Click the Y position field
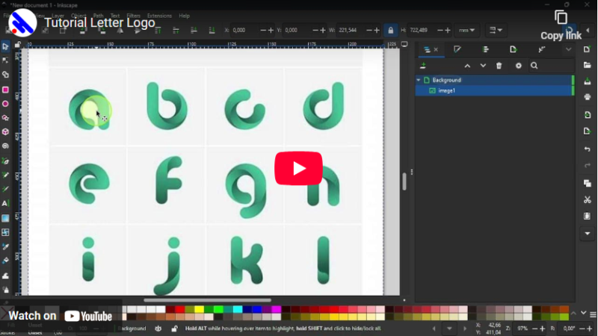Screen dimensions: 598x336 [x=296, y=30]
